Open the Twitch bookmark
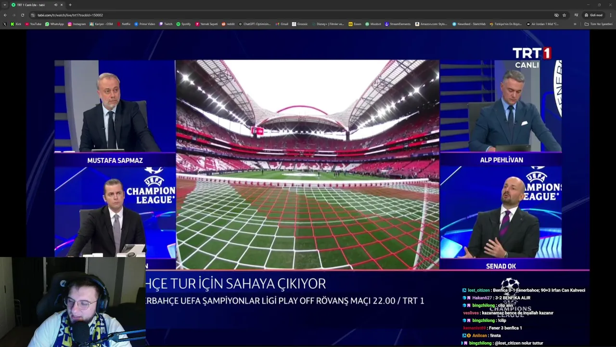The height and width of the screenshot is (347, 616). tap(166, 24)
